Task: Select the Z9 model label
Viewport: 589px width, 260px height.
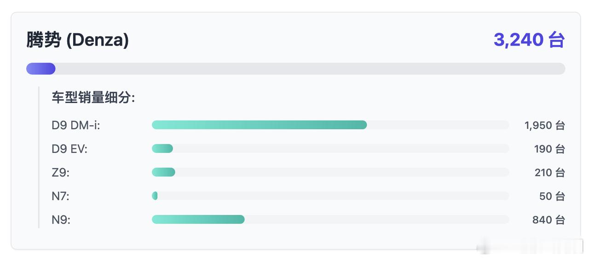Action: (x=61, y=173)
